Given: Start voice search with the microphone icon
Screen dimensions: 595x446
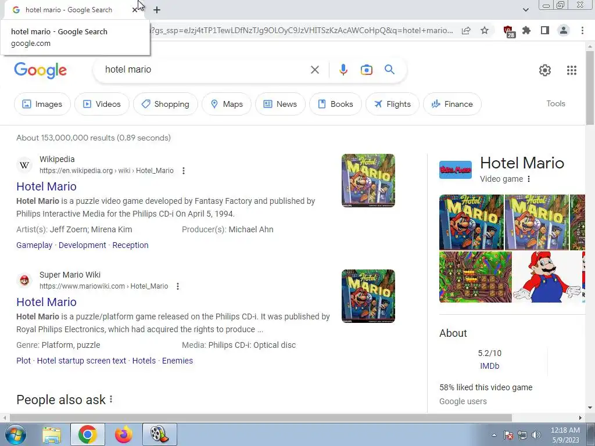Looking at the screenshot, I should (x=343, y=70).
